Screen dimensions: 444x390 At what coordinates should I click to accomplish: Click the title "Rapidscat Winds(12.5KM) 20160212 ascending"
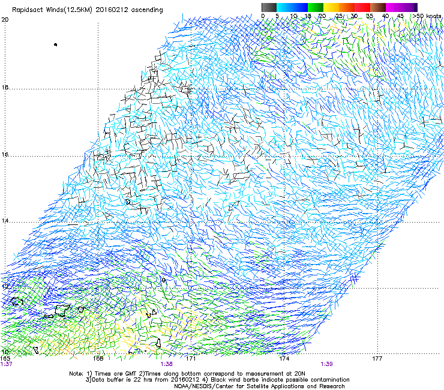click(88, 10)
